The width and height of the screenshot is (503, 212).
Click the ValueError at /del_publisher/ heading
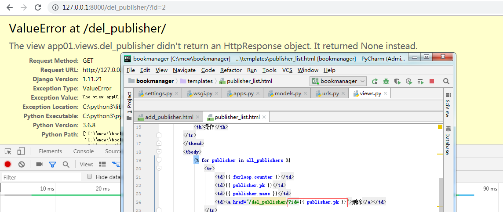tap(87, 29)
